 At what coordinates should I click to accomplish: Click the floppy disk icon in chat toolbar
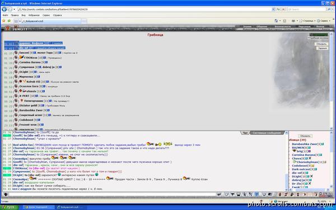[239, 194]
